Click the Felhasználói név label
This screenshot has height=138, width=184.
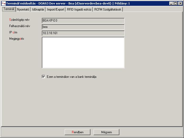pos(20,26)
